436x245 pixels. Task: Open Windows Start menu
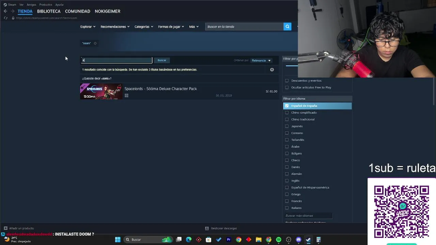coord(118,240)
